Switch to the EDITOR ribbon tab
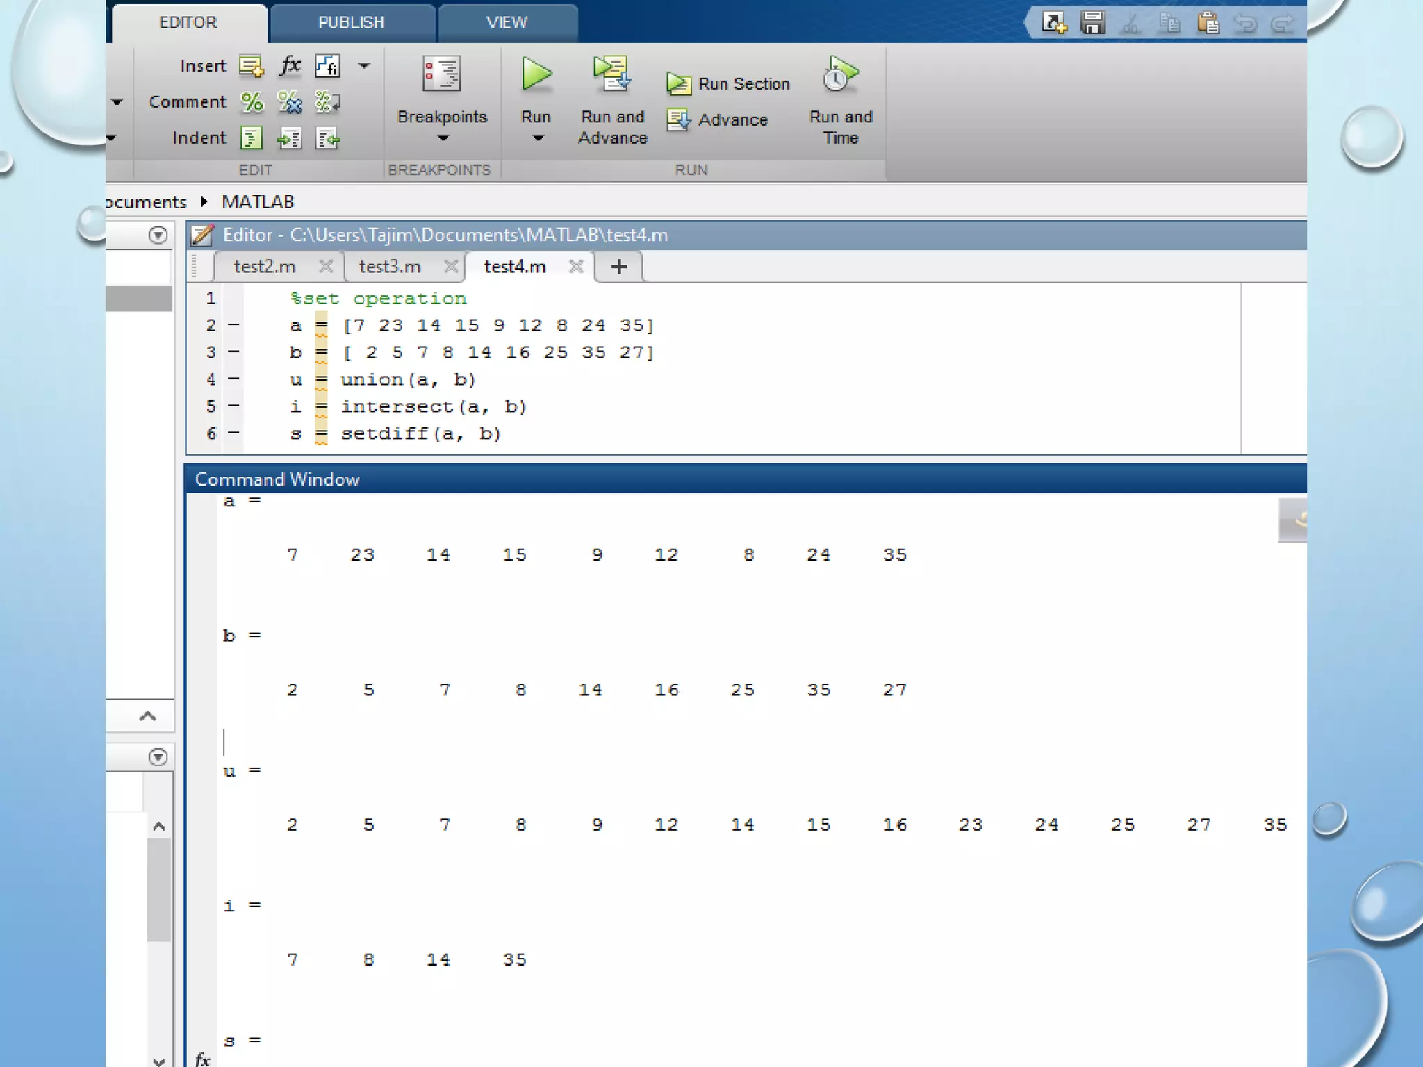 click(188, 23)
